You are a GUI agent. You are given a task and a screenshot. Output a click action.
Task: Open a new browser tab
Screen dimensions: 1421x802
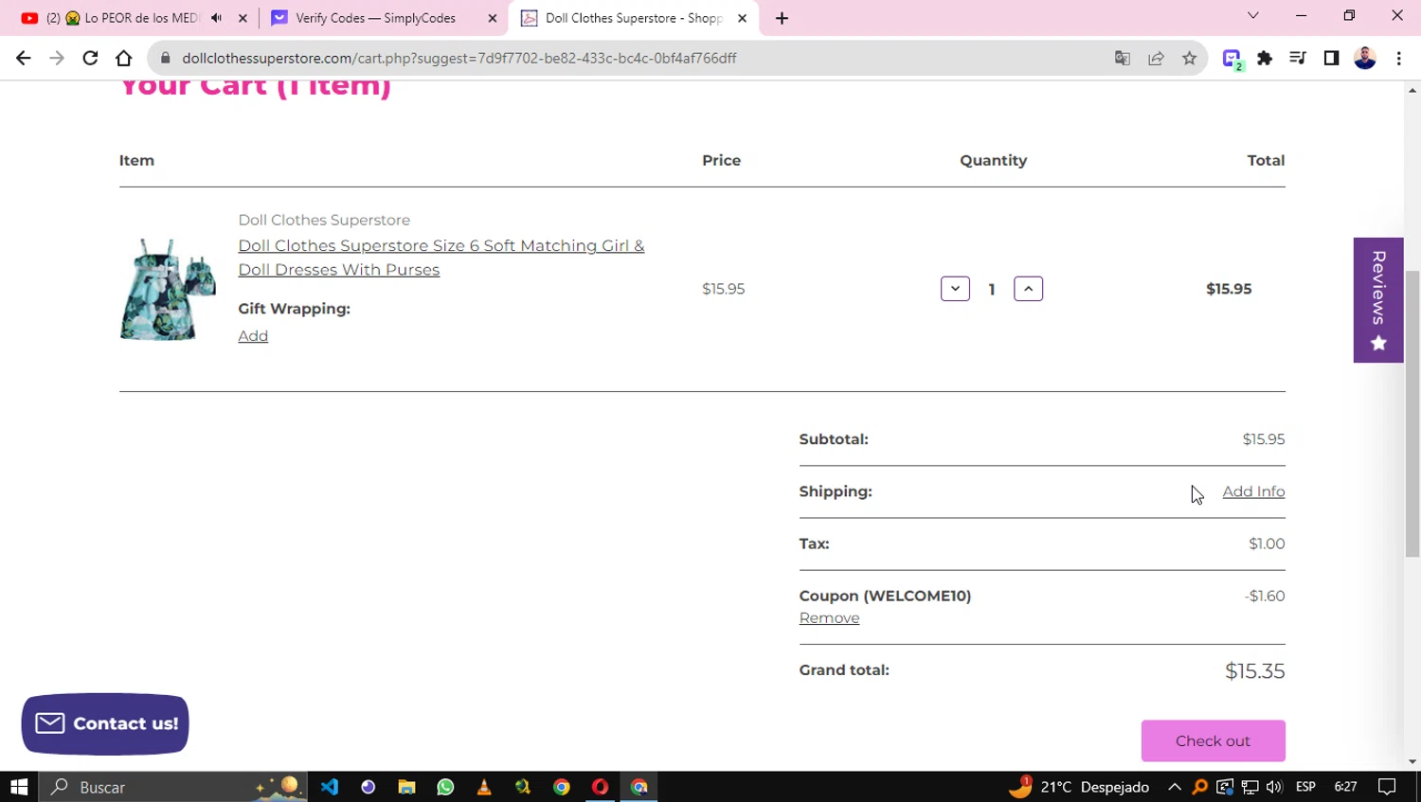coord(782,18)
